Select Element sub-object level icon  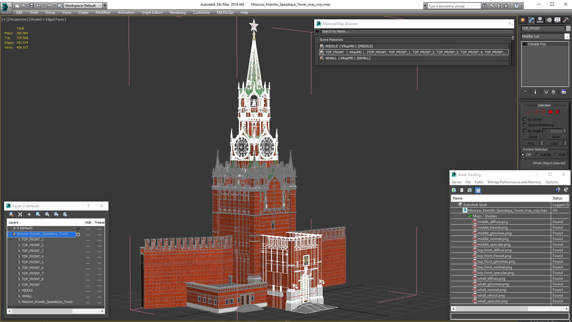point(558,112)
